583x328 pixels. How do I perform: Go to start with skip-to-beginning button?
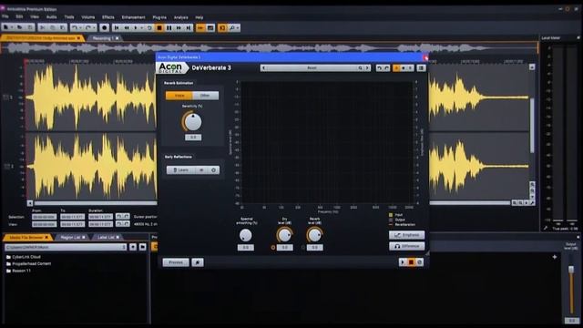tap(117, 28)
